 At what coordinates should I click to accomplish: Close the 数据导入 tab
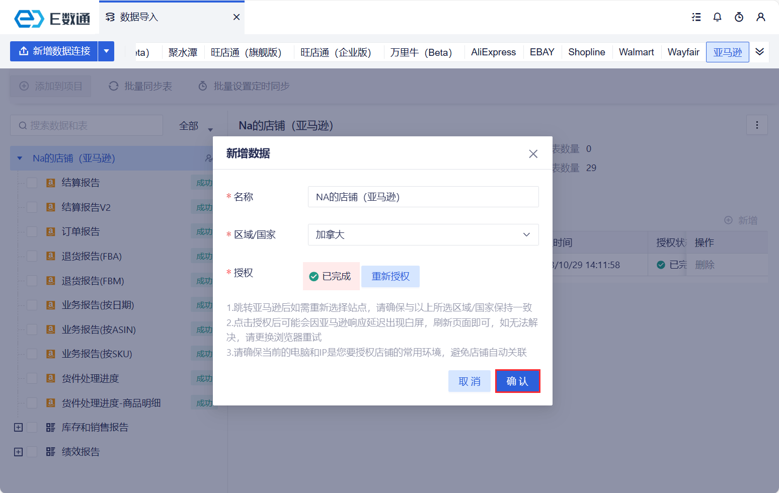[x=237, y=17]
